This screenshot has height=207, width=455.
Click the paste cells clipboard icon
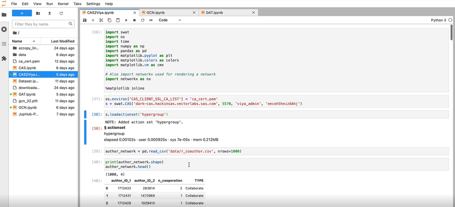click(118, 20)
